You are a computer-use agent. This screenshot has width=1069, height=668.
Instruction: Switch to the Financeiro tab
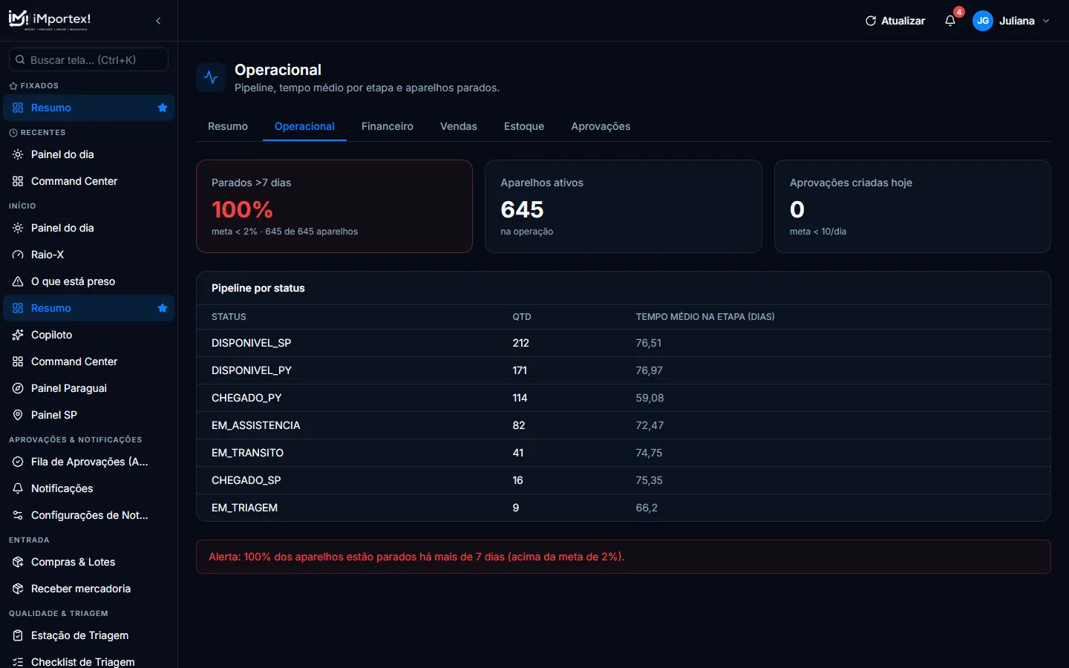click(x=388, y=126)
